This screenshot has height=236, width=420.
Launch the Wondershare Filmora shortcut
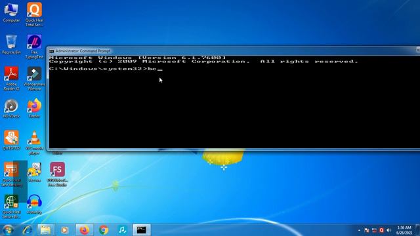(x=34, y=79)
